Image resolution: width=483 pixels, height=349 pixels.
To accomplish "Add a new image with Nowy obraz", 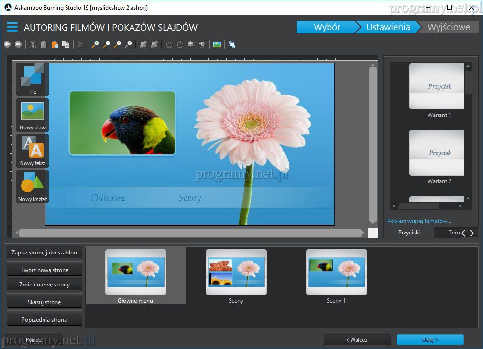I will 33,115.
